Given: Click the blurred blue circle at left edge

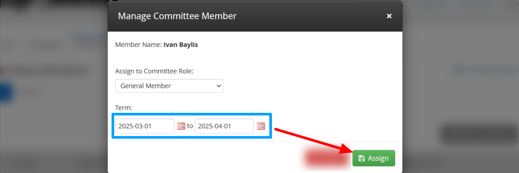Looking at the screenshot, I should 6,93.
